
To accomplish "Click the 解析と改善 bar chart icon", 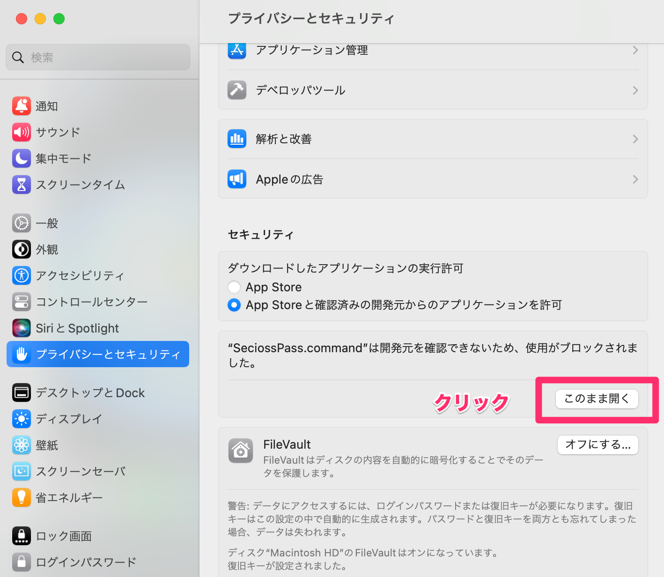I will pyautogui.click(x=237, y=139).
